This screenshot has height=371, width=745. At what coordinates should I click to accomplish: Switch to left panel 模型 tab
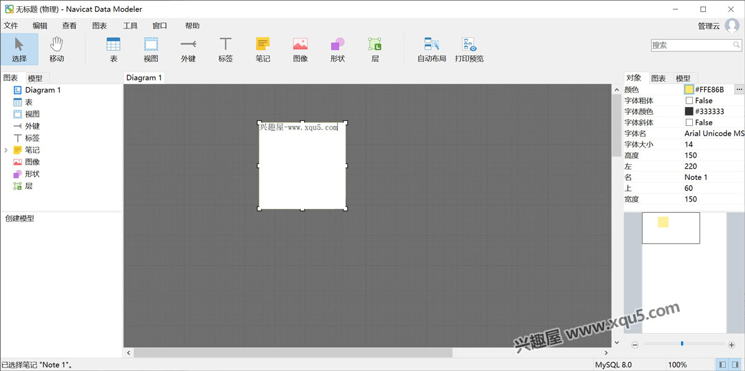tap(35, 78)
